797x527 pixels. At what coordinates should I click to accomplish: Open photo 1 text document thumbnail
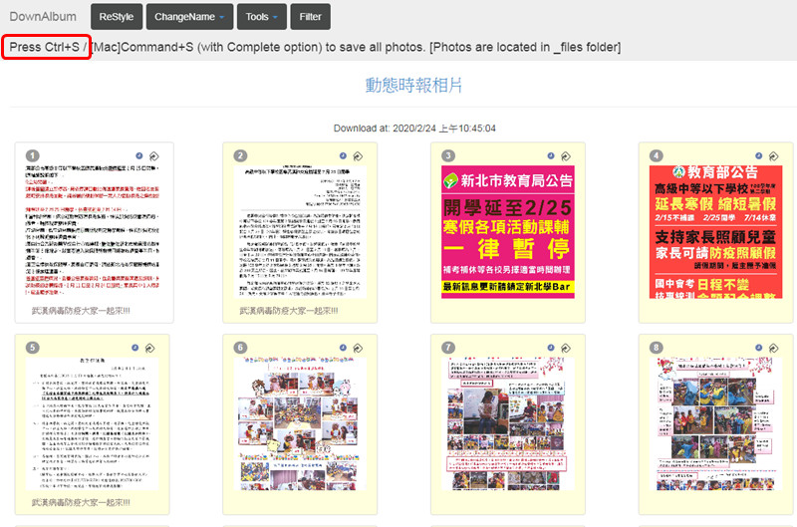point(93,231)
